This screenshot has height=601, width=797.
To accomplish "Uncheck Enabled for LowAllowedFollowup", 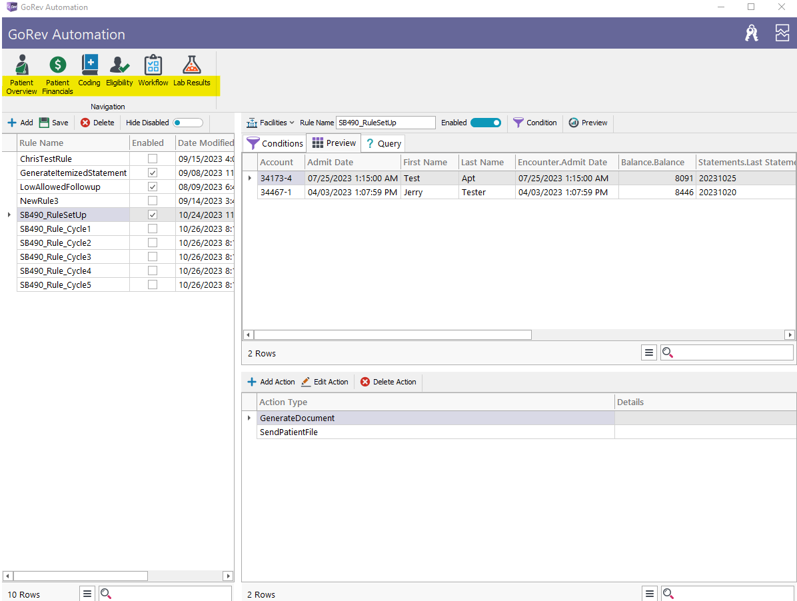I will point(153,187).
